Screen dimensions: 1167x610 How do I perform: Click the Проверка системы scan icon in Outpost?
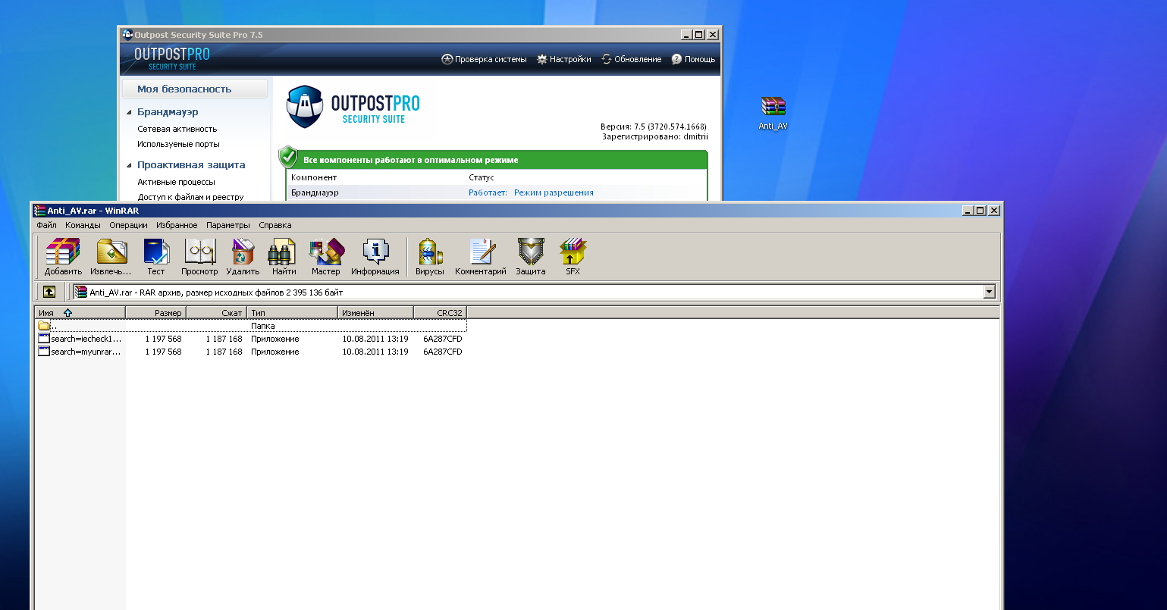click(x=447, y=59)
